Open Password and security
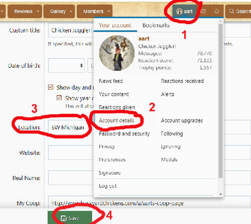Viewport: 251px width, 224px height. tap(124, 133)
